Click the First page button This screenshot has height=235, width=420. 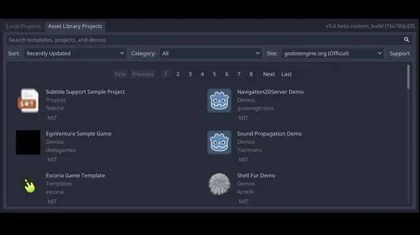tap(120, 74)
